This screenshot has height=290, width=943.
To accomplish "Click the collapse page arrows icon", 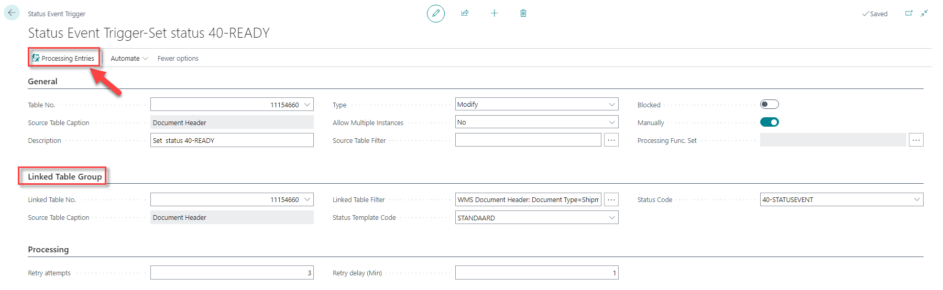I will 925,13.
